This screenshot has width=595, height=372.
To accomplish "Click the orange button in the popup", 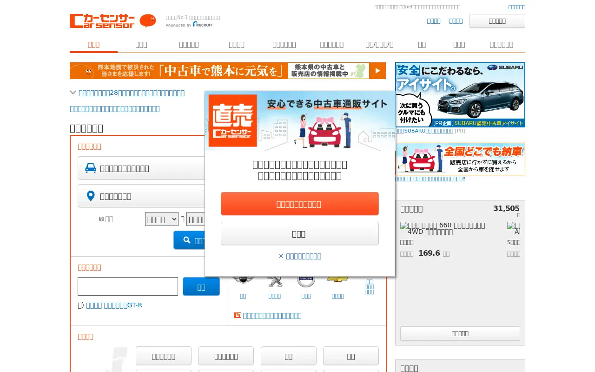I will coord(300,204).
